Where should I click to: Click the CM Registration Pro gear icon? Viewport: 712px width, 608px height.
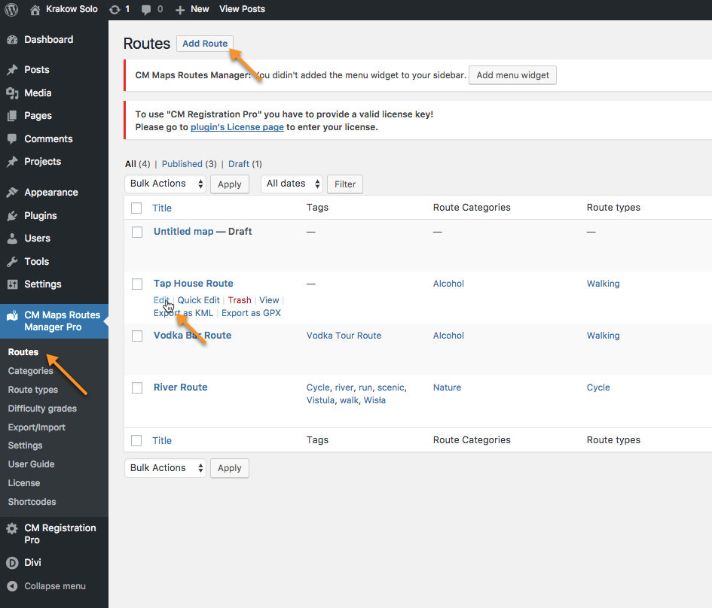pos(12,528)
